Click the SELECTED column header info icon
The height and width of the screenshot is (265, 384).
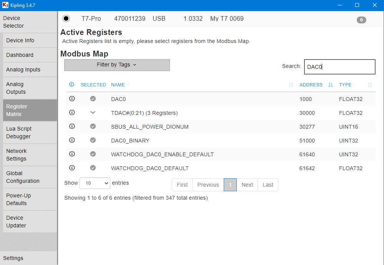pos(72,84)
